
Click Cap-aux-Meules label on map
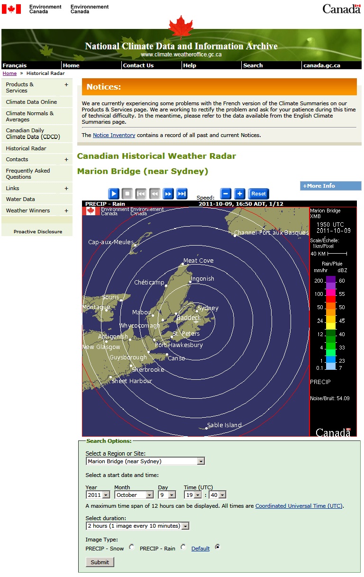[111, 242]
